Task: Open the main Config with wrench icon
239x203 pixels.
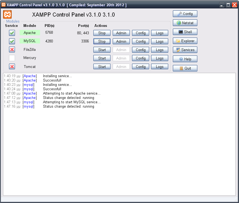Action: pos(185,14)
